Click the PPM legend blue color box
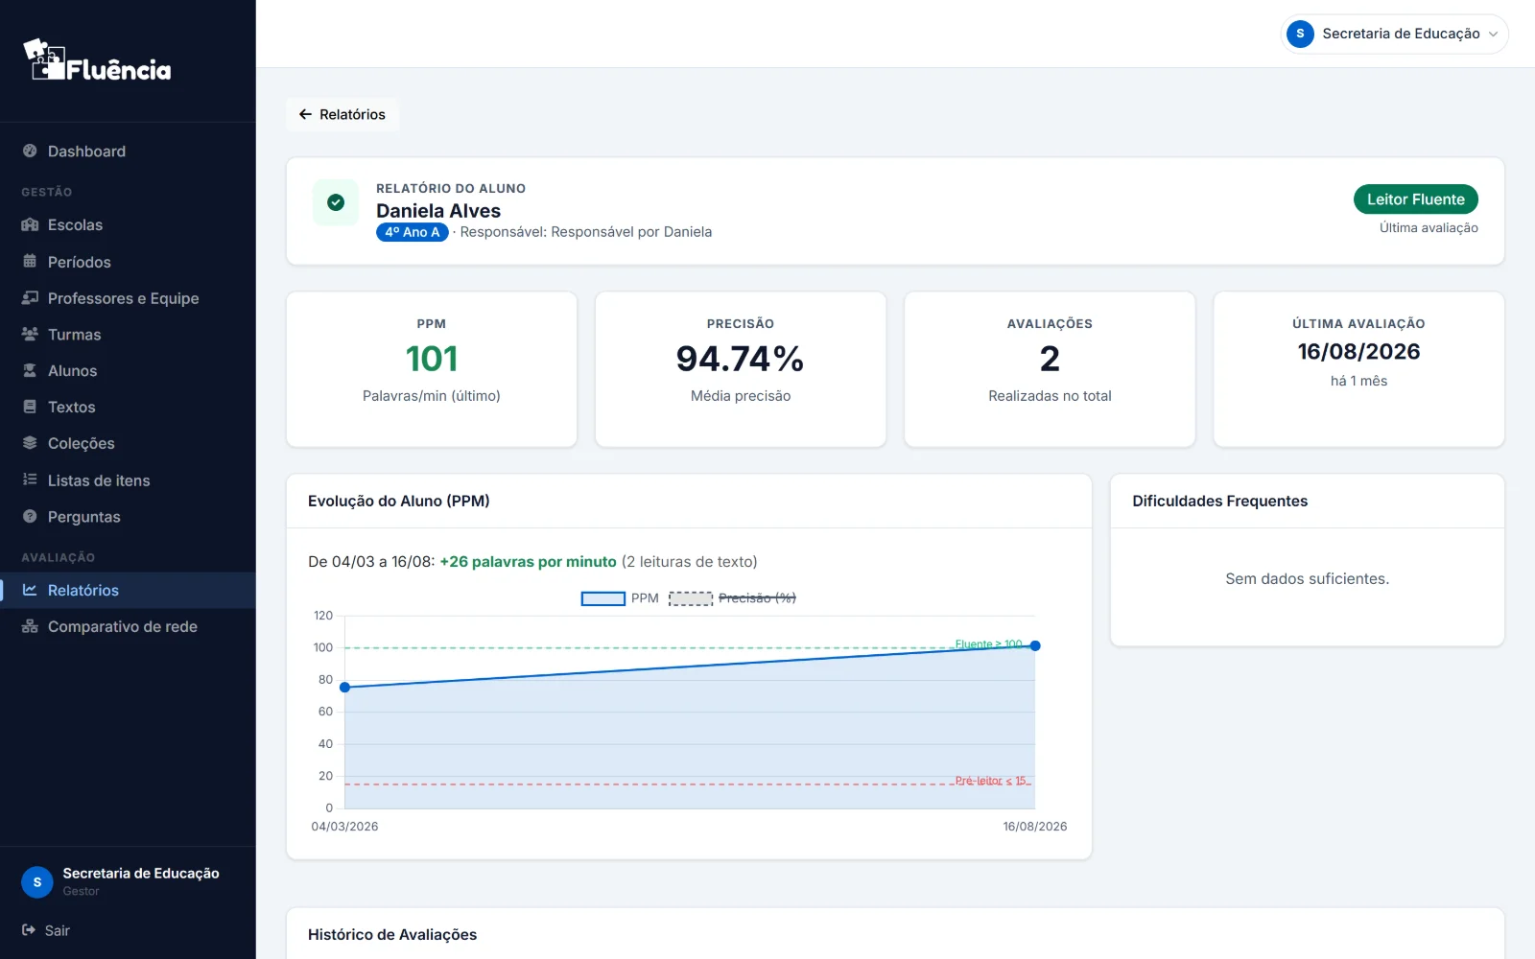The image size is (1535, 959). 603,598
